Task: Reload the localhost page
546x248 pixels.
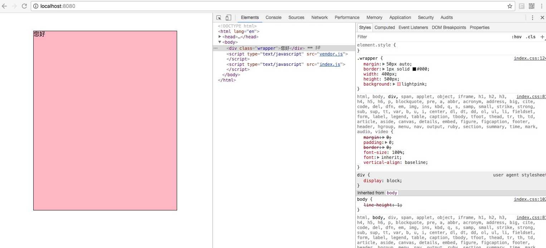Action: point(24,6)
